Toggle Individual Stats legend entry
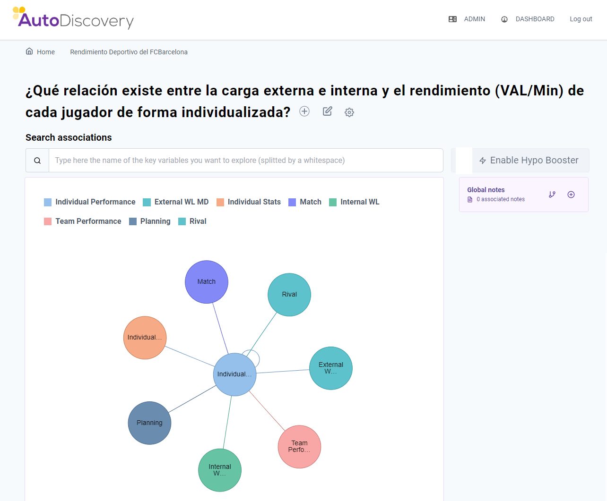The width and height of the screenshot is (607, 501). point(249,202)
